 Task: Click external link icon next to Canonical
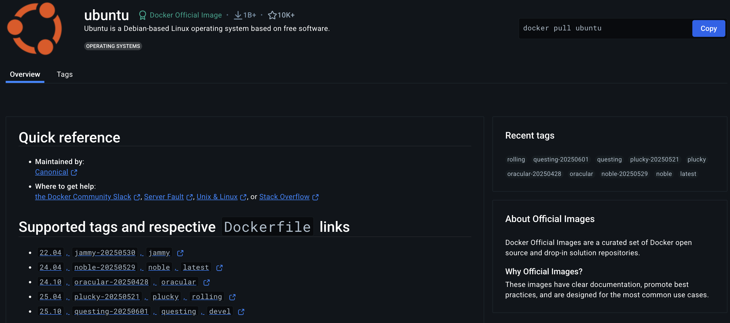(x=74, y=172)
